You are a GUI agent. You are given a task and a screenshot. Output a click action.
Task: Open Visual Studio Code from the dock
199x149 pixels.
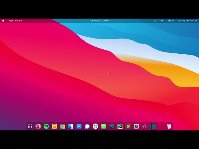pyautogui.click(x=112, y=126)
